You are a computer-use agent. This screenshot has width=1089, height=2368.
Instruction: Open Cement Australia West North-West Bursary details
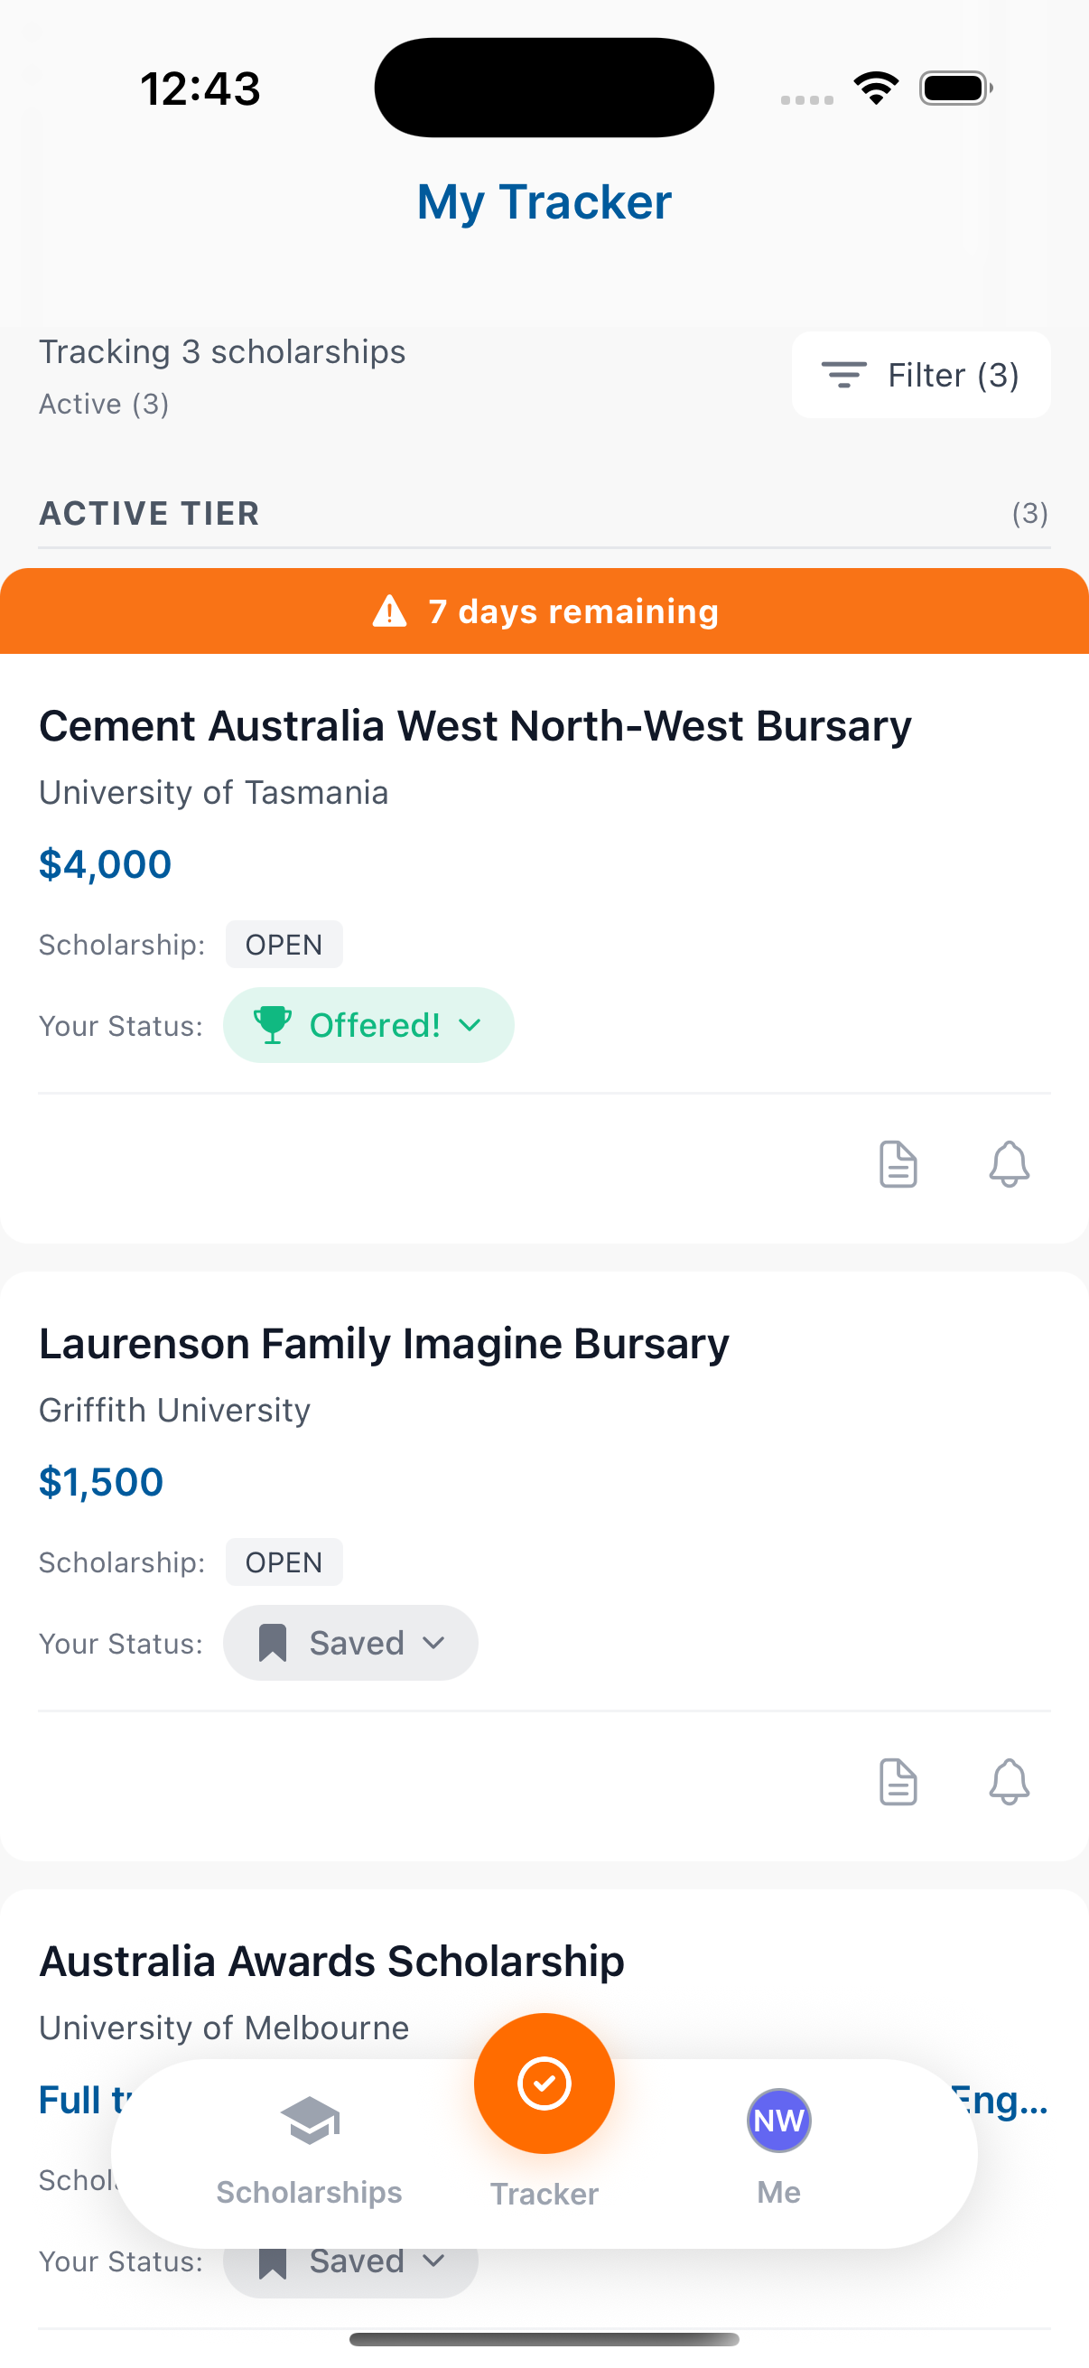[x=474, y=726]
